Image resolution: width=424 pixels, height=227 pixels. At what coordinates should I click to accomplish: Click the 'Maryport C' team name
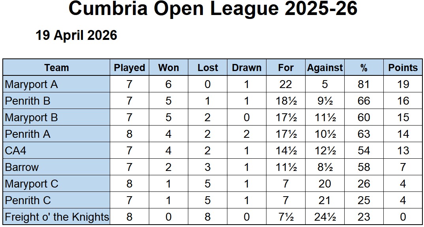tap(32, 184)
